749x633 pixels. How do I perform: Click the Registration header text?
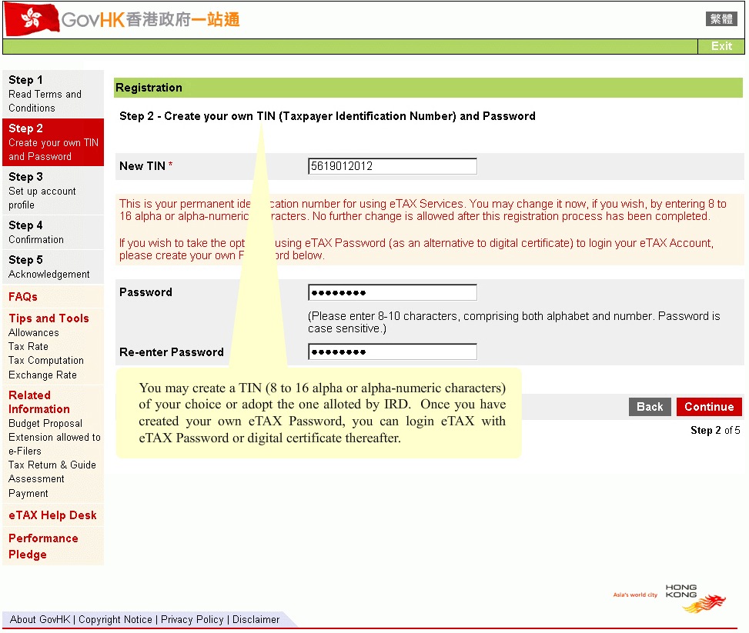click(x=149, y=88)
